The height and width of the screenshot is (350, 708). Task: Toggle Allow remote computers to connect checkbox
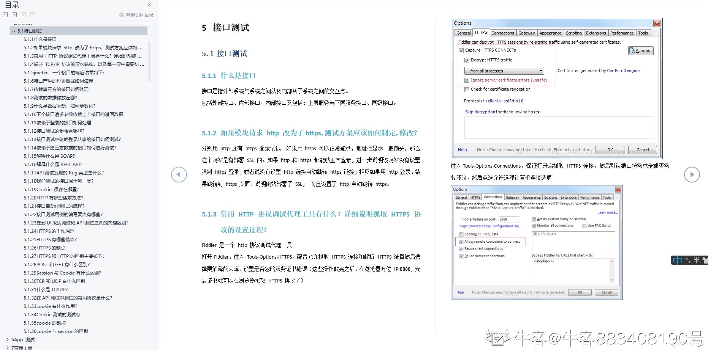[x=461, y=242]
